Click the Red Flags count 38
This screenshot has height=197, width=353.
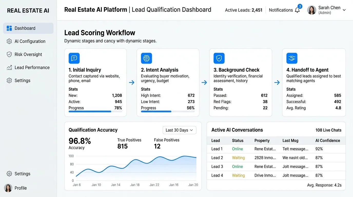[265, 102]
